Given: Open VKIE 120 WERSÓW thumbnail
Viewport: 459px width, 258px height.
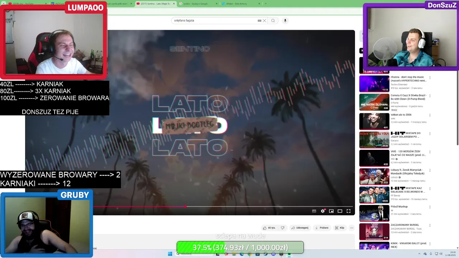Looking at the screenshot, I should (374, 158).
